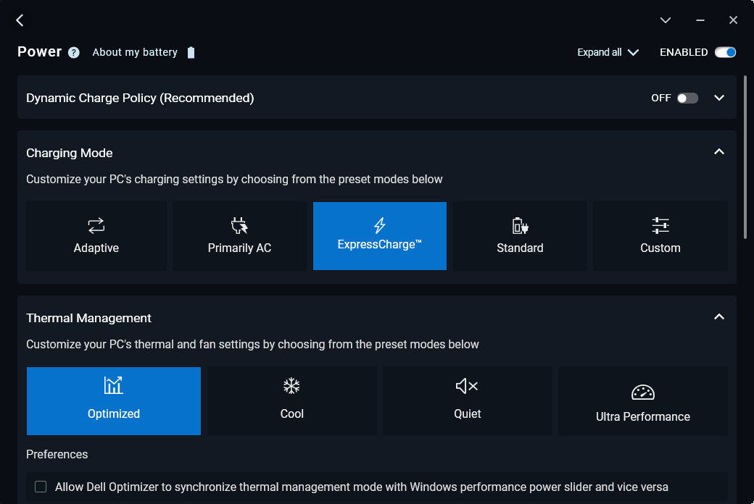754x504 pixels.
Task: Choose the Cool snowflake thermal mode
Action: [x=291, y=387]
